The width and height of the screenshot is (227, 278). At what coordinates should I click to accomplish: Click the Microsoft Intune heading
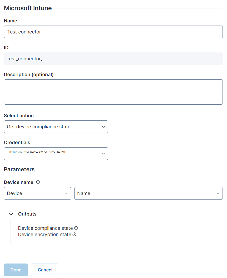(28, 8)
